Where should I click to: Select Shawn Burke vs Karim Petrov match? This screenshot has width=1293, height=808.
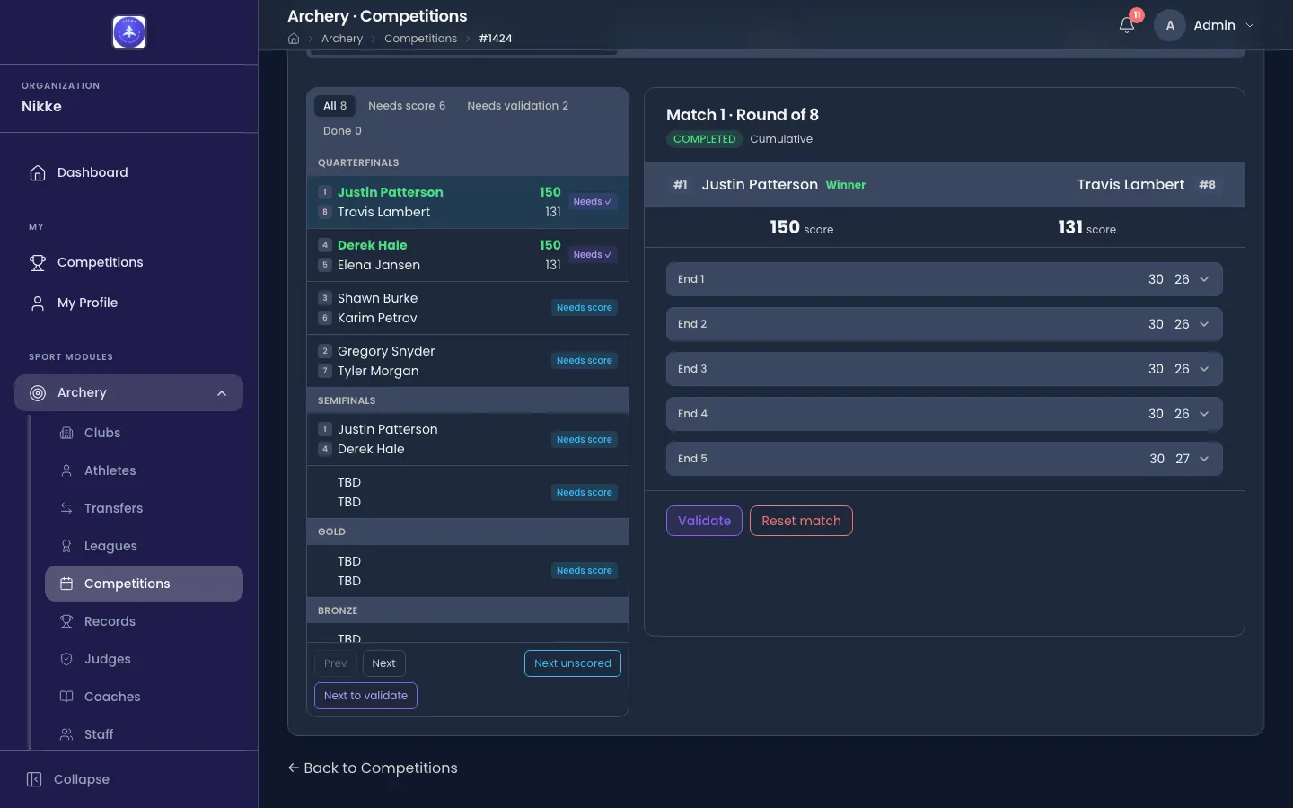point(468,308)
